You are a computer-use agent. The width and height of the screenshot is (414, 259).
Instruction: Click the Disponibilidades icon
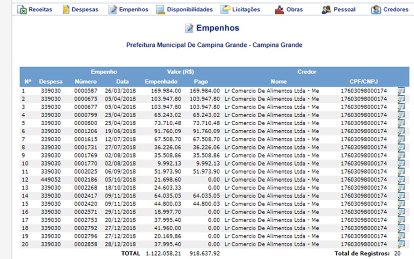(160, 10)
